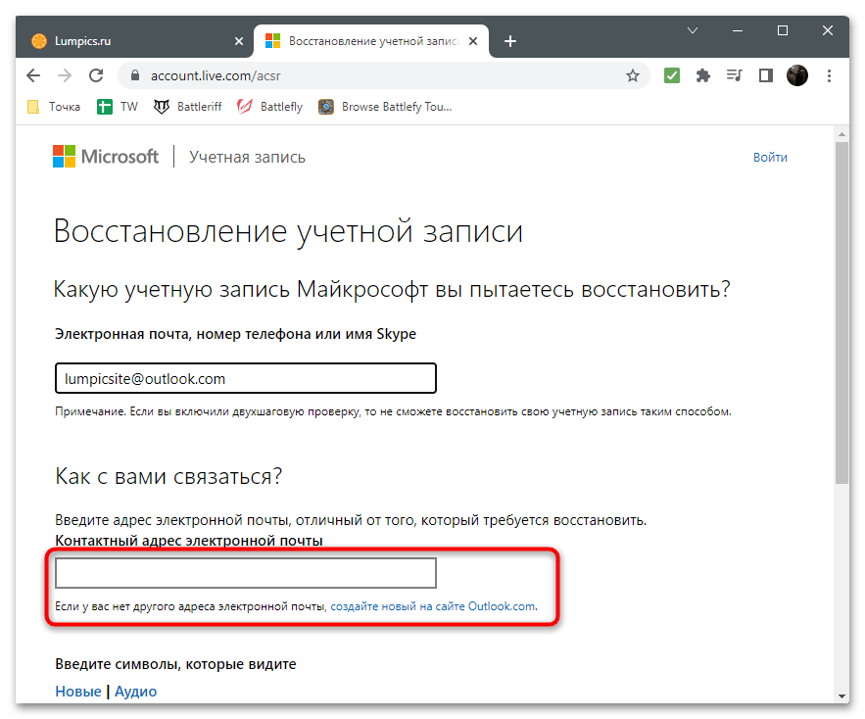Click the note about двухшаговую проверку

coord(393,411)
